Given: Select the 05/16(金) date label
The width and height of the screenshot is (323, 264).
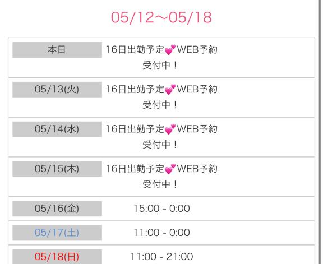Looking at the screenshot, I should (57, 209).
